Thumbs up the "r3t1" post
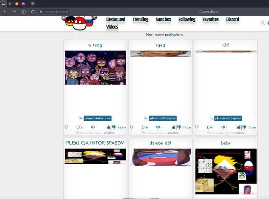This screenshot has height=199, width=269. click(239, 127)
